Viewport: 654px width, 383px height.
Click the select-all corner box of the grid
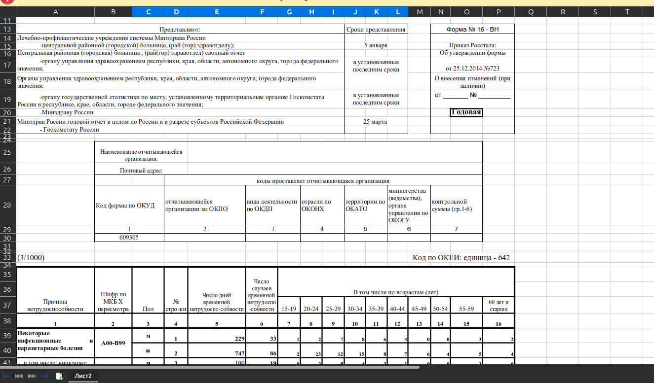[8, 12]
